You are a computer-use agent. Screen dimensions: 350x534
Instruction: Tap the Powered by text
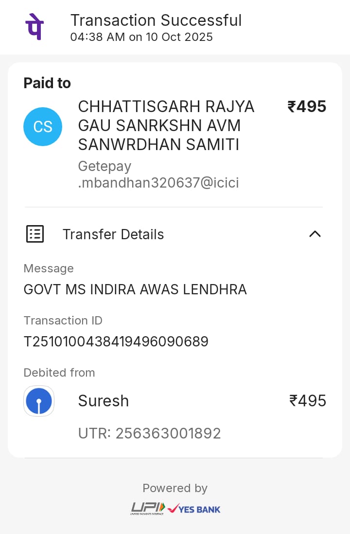175,488
